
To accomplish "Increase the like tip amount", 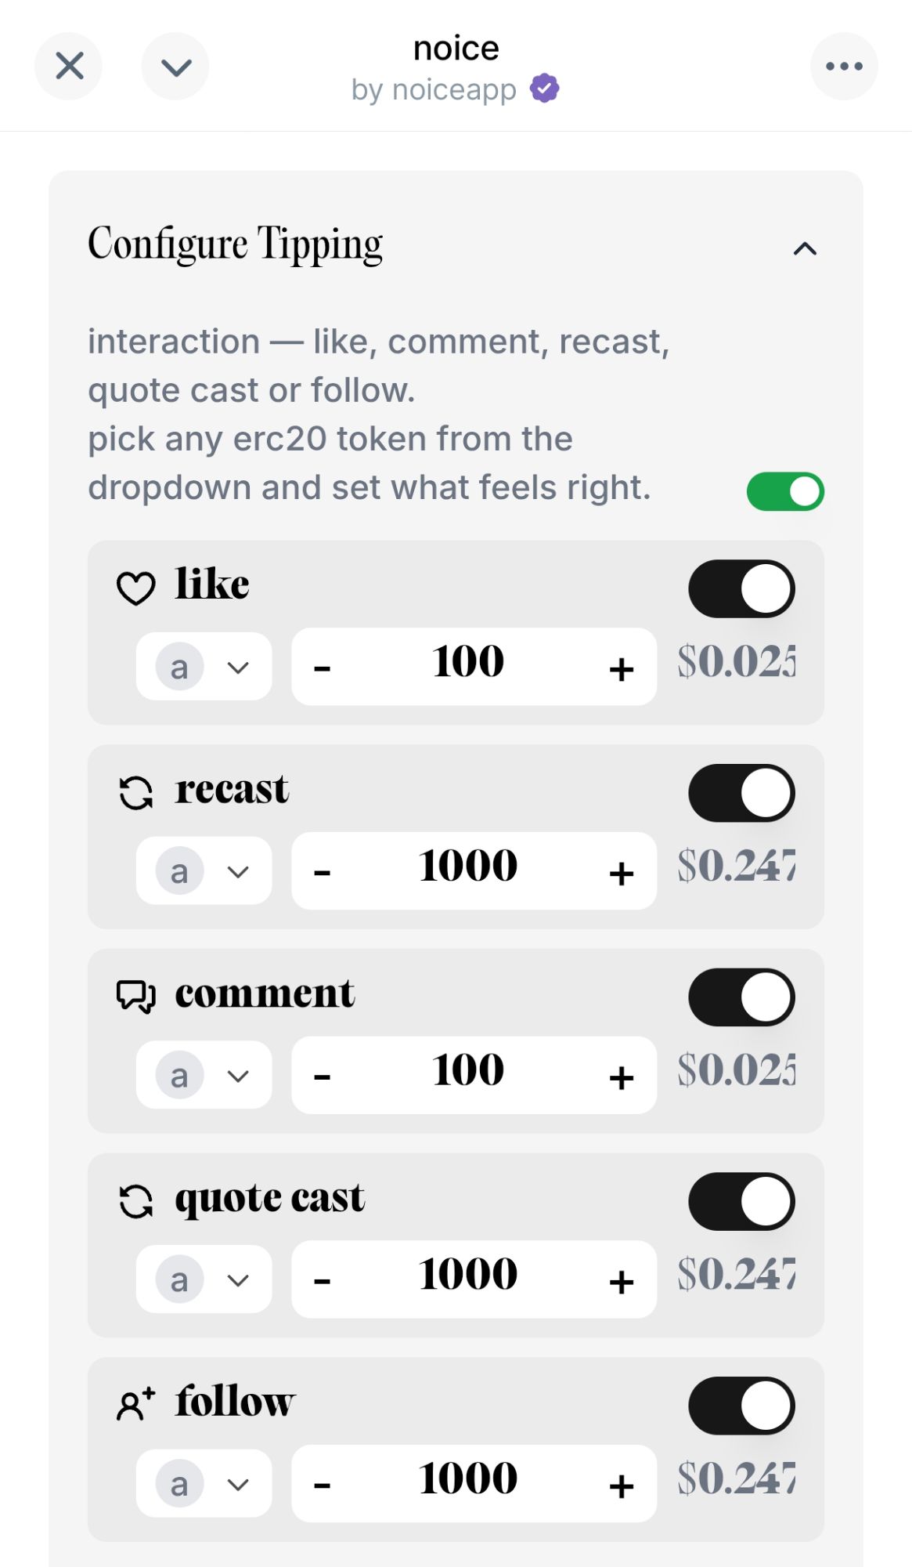I will pyautogui.click(x=622, y=668).
